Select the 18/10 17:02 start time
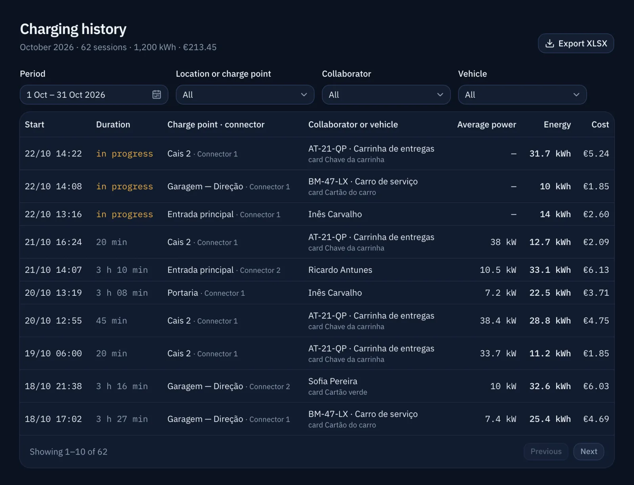 53,419
